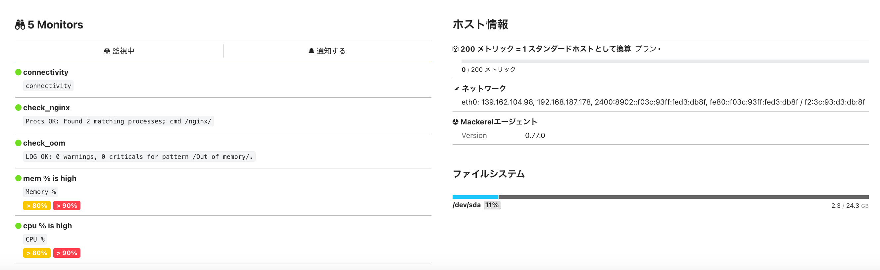The height and width of the screenshot is (270, 880).
Task: Switch to the 通知する tab
Action: pos(327,51)
